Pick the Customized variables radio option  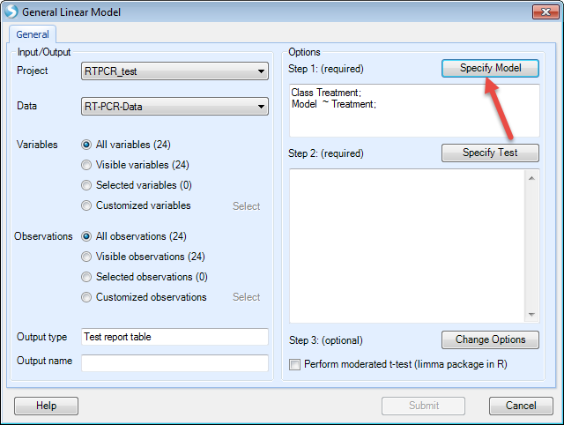pos(86,205)
